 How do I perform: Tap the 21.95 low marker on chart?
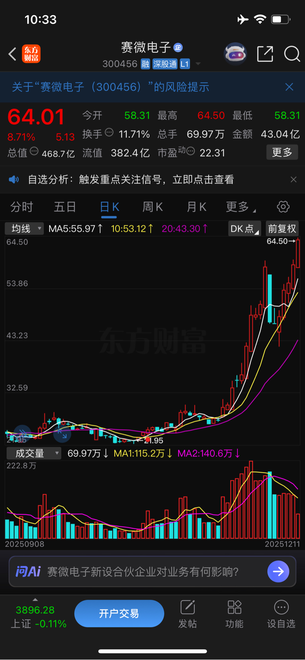tap(150, 441)
